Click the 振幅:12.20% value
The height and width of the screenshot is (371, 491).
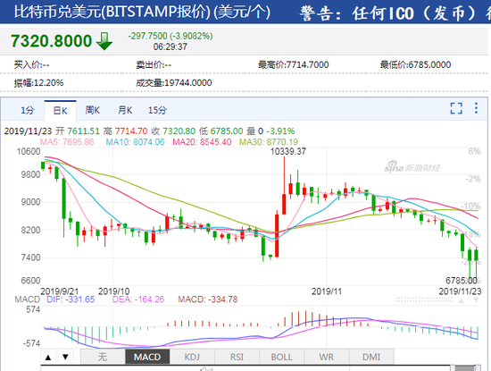(x=38, y=83)
